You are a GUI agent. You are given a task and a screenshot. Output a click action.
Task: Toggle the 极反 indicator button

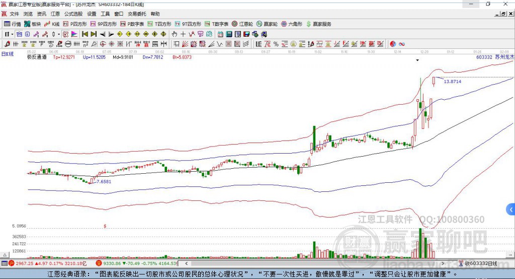66,34
